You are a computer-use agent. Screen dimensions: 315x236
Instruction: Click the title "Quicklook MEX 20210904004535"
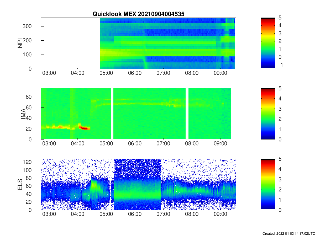138,14
